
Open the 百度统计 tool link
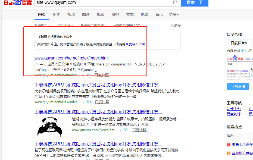click(234, 114)
